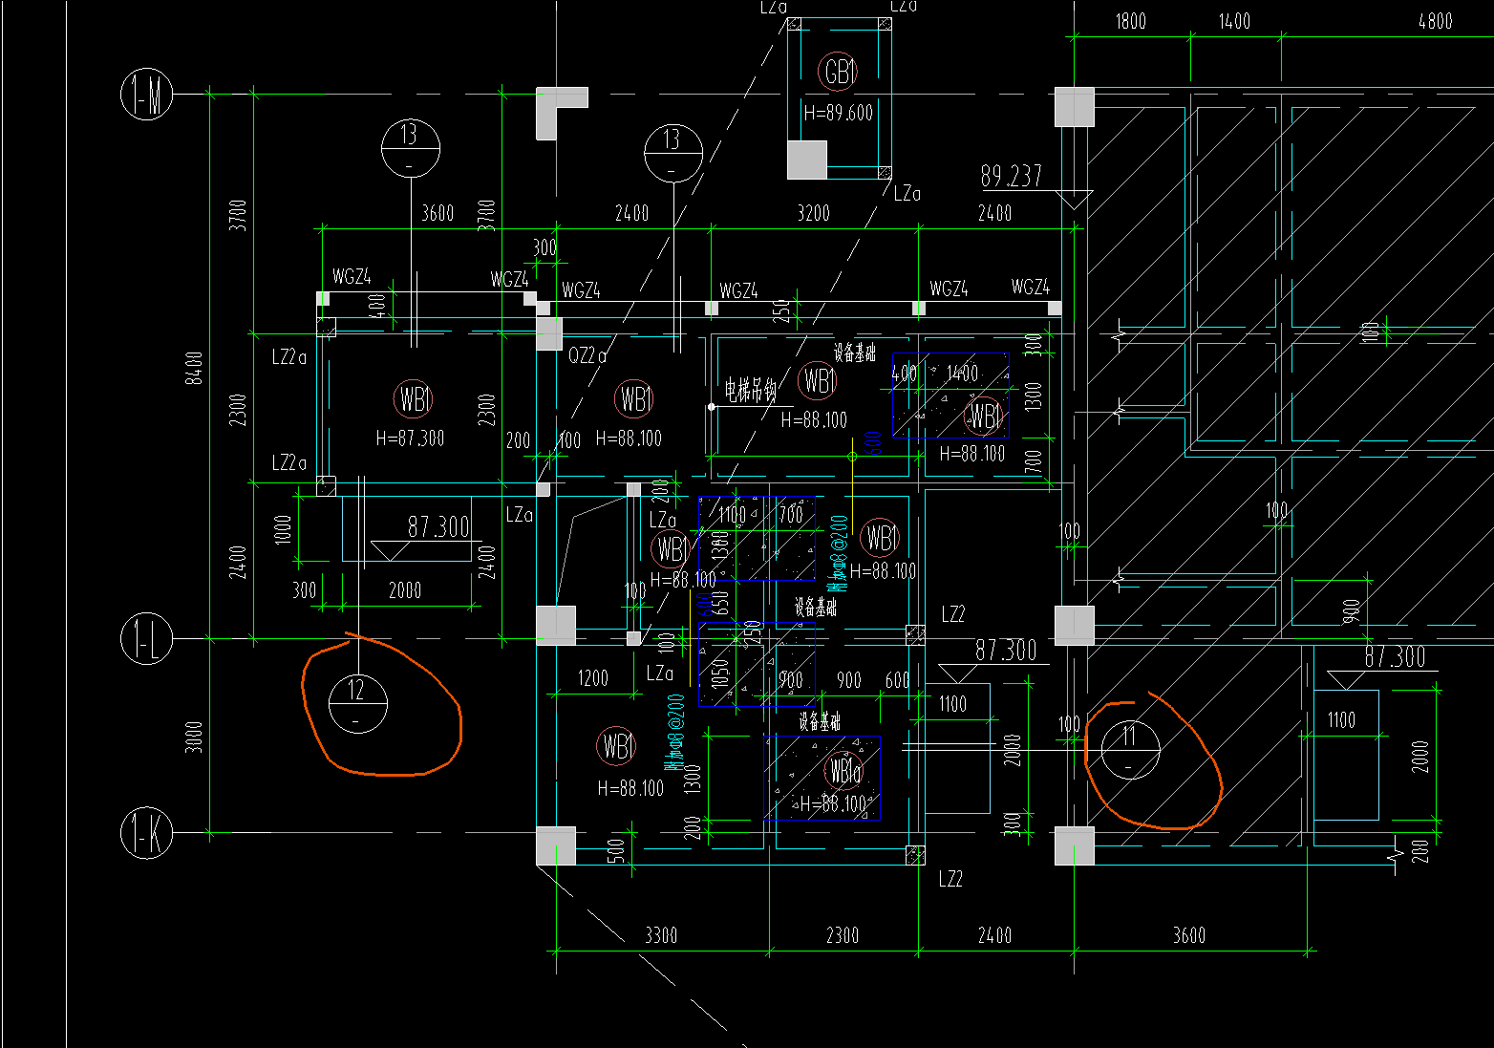Select the WB1 label above H=87.300
Screen dimensions: 1494x1048
[x=414, y=398]
